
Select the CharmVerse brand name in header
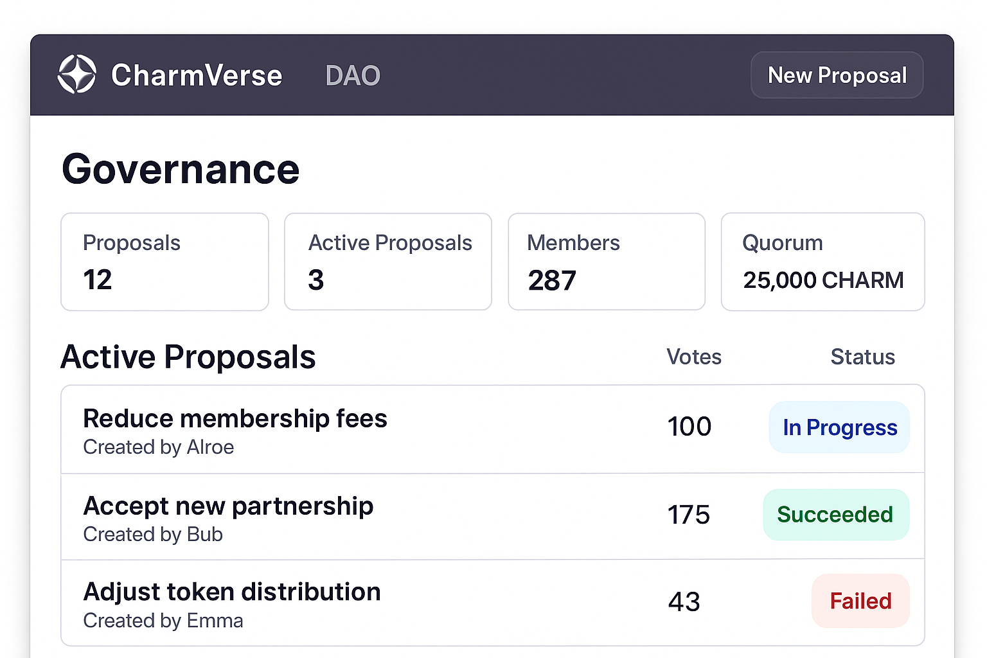coord(196,75)
